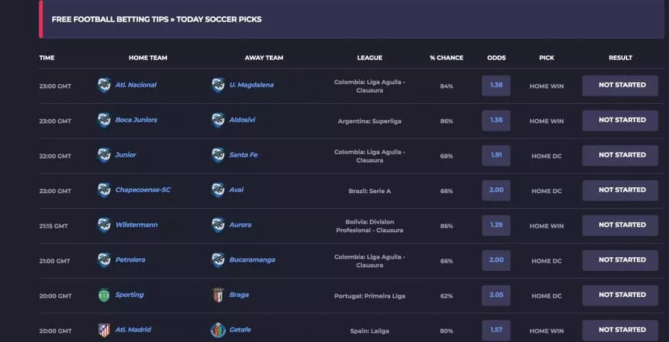Select the 1.38 odds button

[496, 85]
